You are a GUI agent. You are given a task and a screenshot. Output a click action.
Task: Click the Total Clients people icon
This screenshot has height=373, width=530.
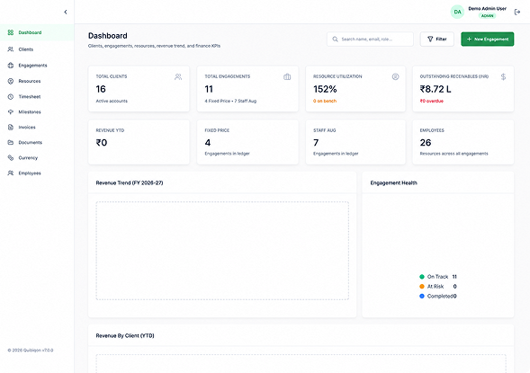178,77
